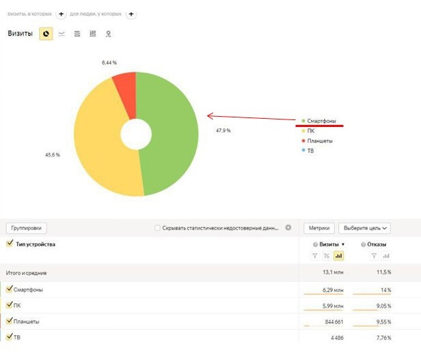Add a people segment condition plus button
The width and height of the screenshot is (421, 355).
pyautogui.click(x=131, y=14)
